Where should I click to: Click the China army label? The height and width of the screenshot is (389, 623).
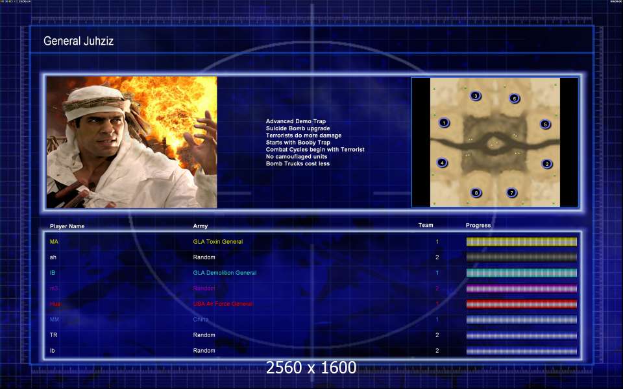pos(201,319)
